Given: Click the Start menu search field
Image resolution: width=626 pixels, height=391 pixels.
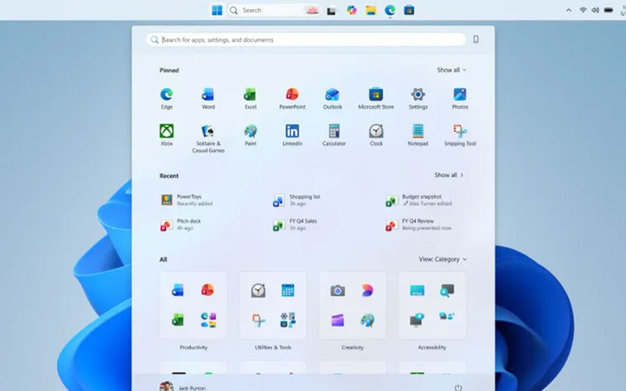Looking at the screenshot, I should (x=306, y=40).
